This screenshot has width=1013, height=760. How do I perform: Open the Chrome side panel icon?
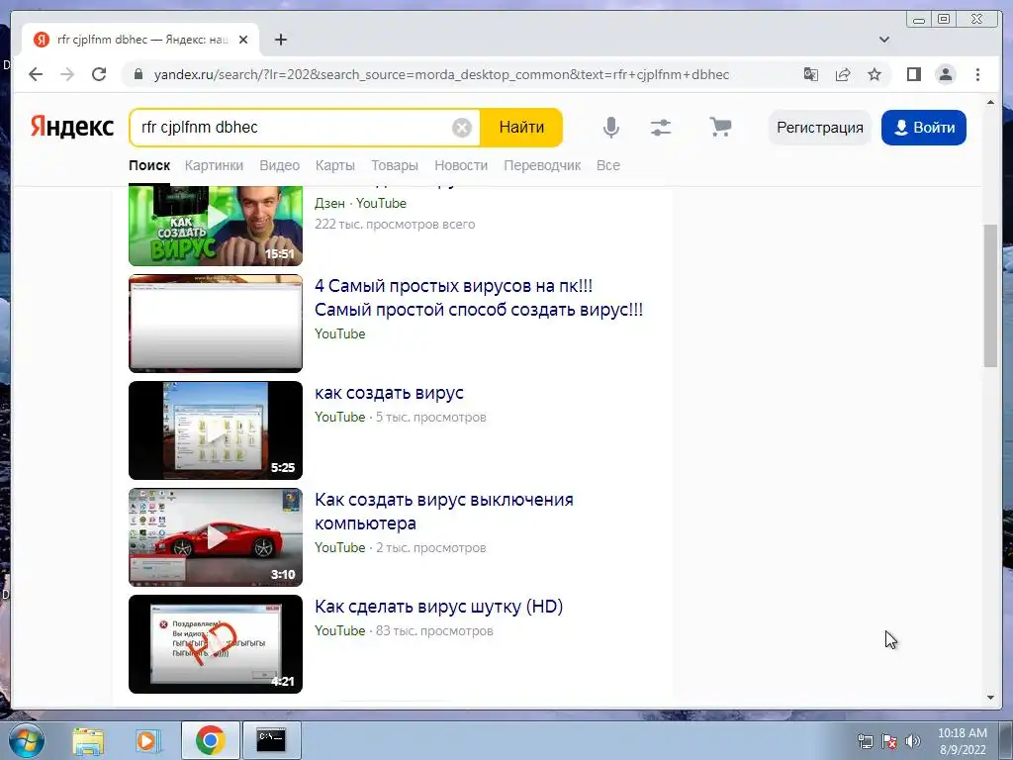[x=913, y=74]
